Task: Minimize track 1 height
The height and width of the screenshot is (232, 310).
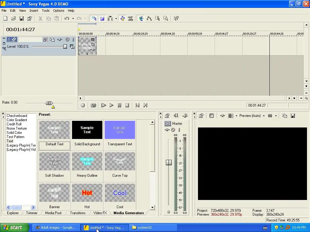Action: click(x=4, y=39)
